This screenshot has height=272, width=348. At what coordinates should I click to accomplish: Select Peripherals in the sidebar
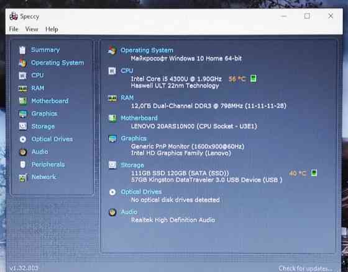48,164
